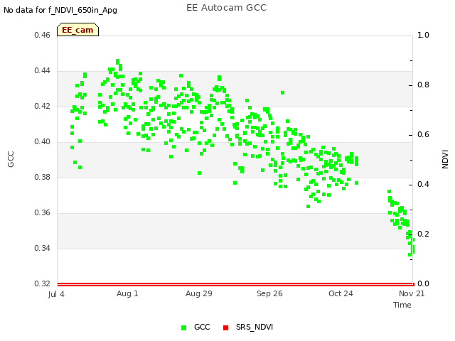Click the 0.44 GCC axis value
Screen dimensions: 455x341
coord(43,71)
